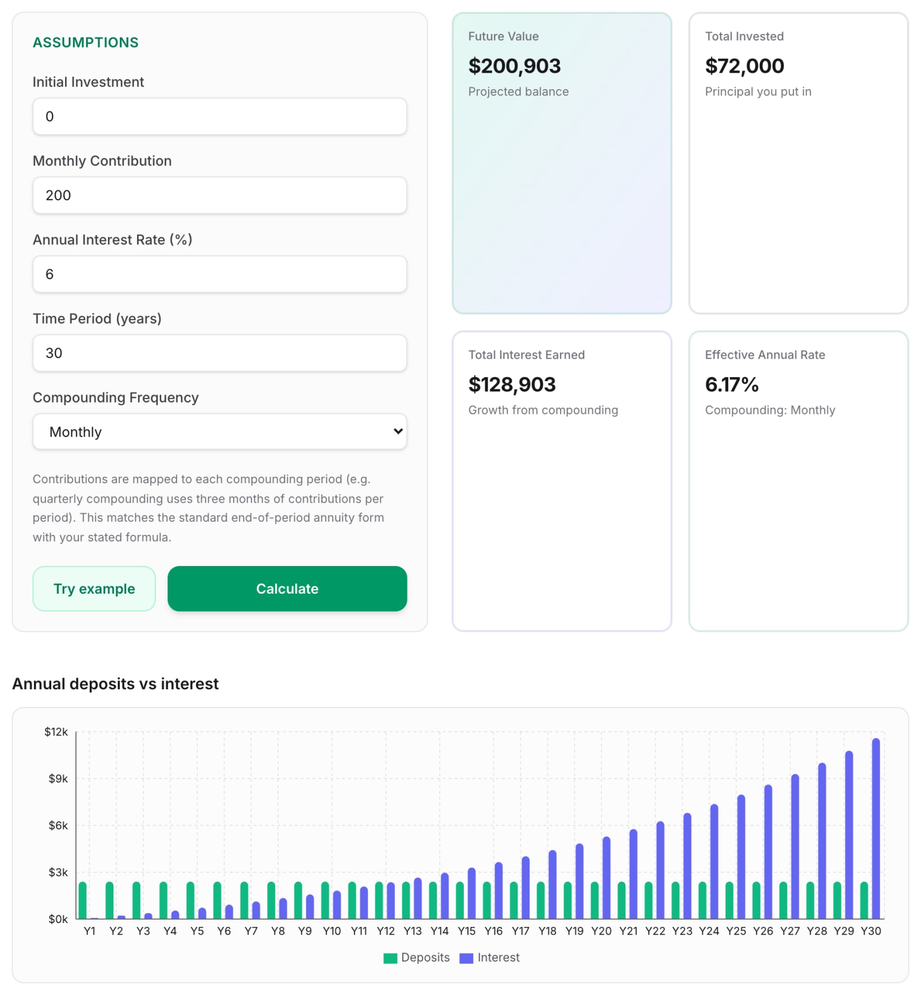Open the Compounding Frequency dropdown
The height and width of the screenshot is (995, 921).
click(219, 432)
